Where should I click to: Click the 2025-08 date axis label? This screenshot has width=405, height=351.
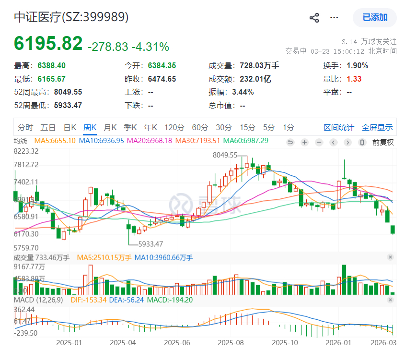(x=231, y=343)
